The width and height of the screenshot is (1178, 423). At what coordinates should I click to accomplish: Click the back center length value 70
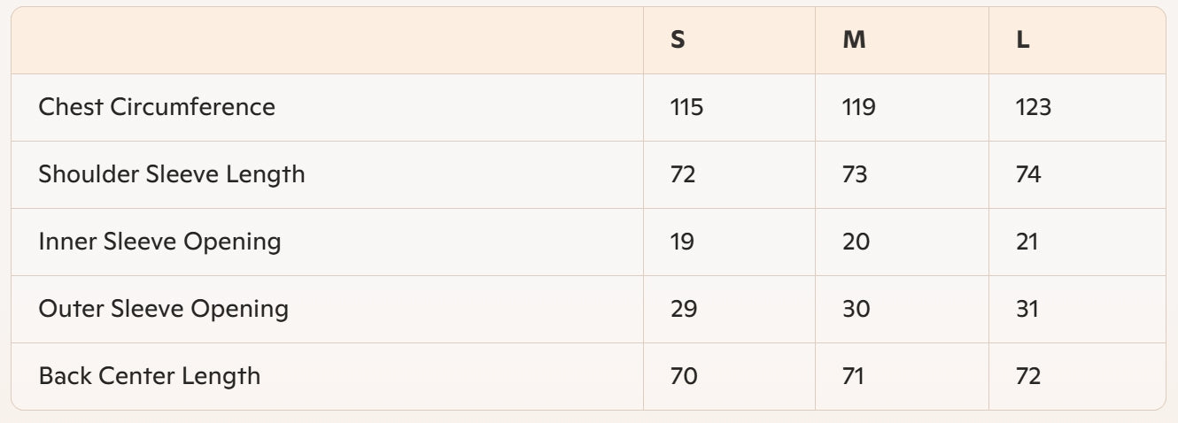click(684, 377)
